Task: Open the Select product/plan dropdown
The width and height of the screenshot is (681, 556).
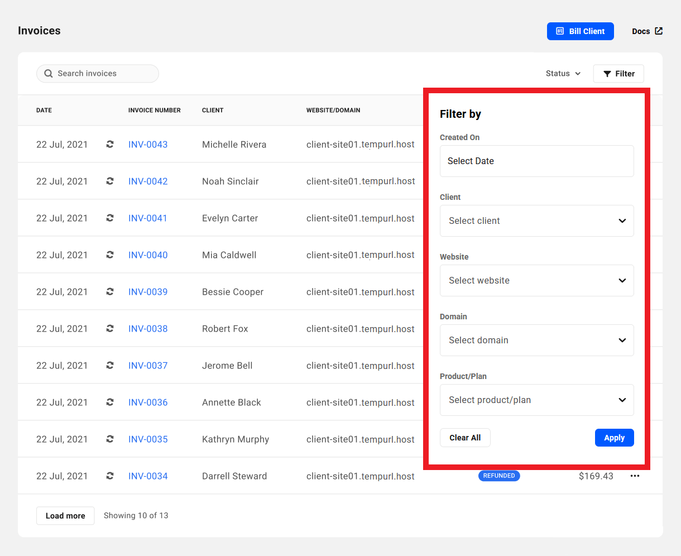Action: 536,400
